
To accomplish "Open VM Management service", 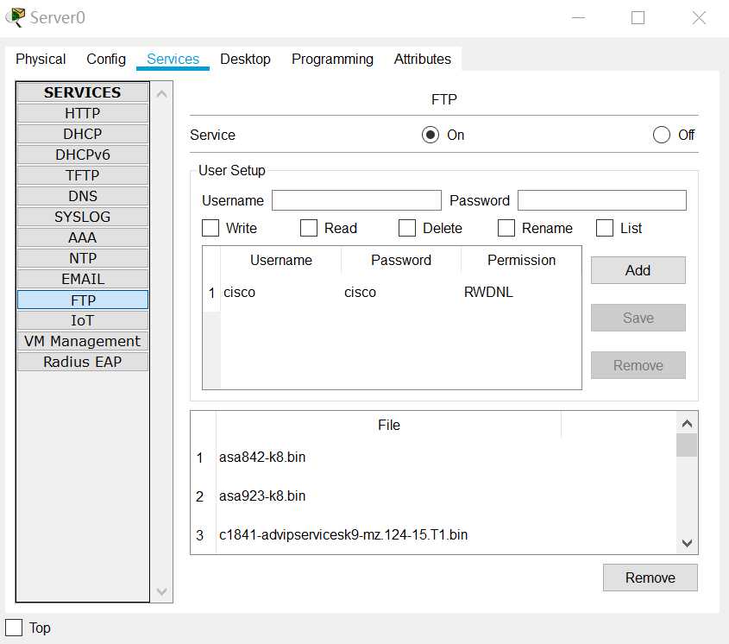I will (83, 341).
